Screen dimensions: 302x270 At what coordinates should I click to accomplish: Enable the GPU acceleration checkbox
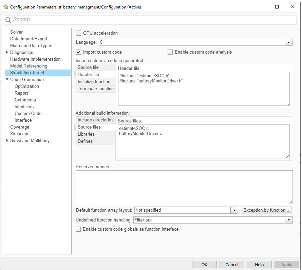tap(78, 33)
